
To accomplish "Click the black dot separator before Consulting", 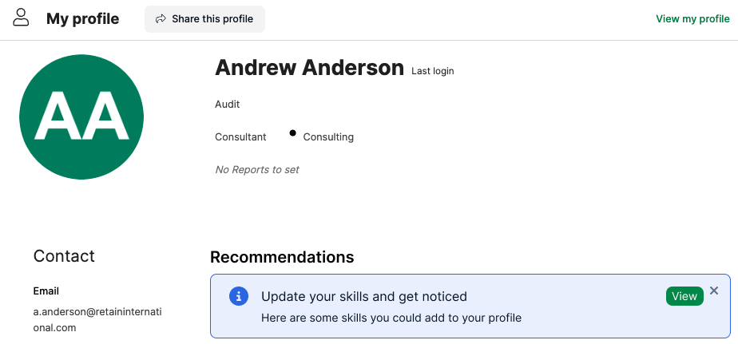I will pyautogui.click(x=293, y=133).
